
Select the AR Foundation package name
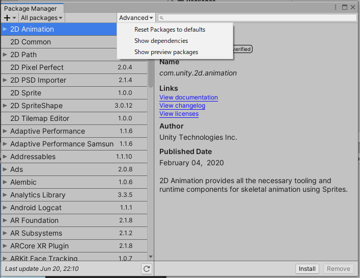pos(35,220)
